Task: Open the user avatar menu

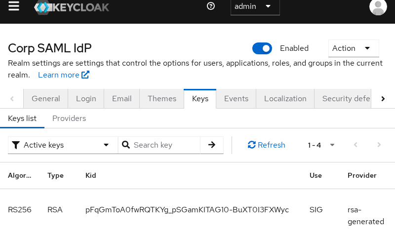Action: 378,6
